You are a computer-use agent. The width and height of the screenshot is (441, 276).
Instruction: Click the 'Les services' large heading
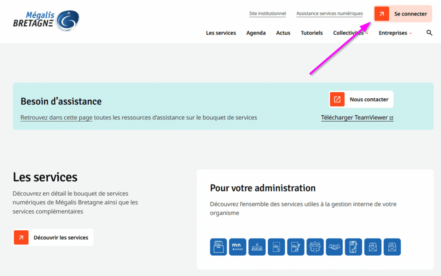point(45,177)
